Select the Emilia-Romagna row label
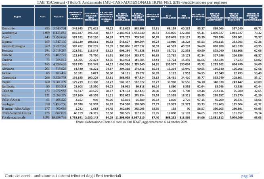The height and width of the screenshot is (179, 264). 13,46
